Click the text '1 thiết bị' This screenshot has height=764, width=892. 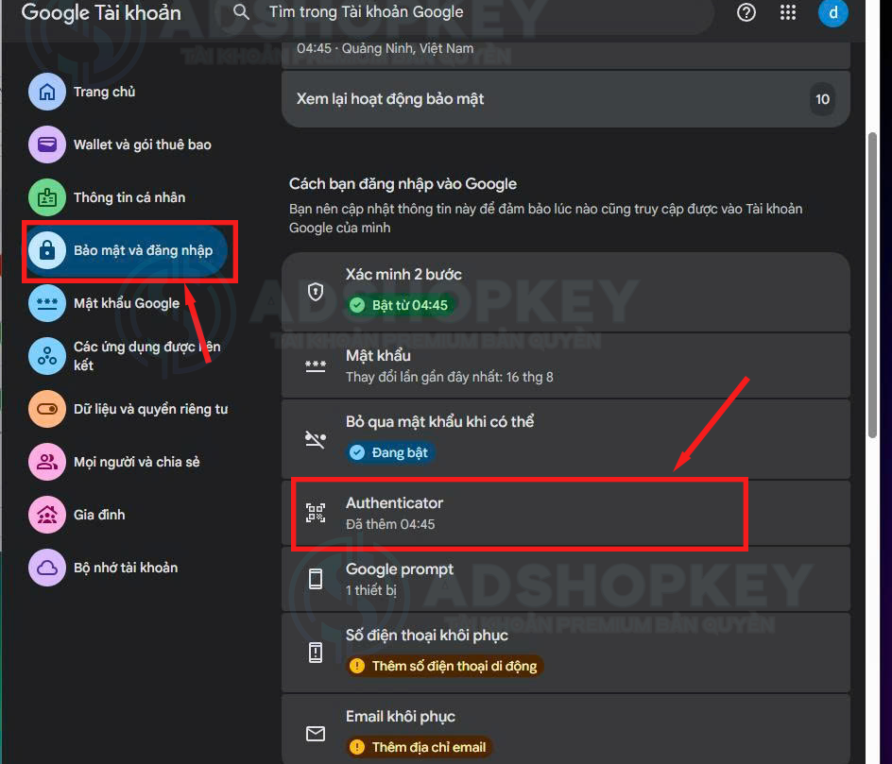(x=371, y=590)
